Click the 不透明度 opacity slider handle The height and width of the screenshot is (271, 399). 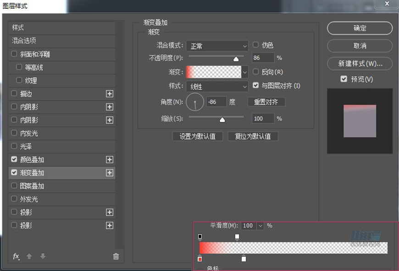[x=236, y=59]
